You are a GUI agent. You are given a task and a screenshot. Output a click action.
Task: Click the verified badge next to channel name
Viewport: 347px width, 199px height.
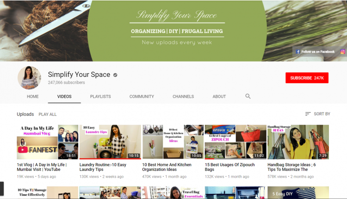[115, 75]
